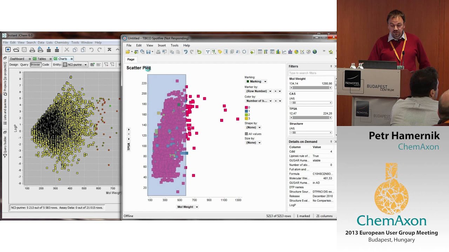
Task: Open Marker by (Row Number) dropdown
Action: (259, 91)
